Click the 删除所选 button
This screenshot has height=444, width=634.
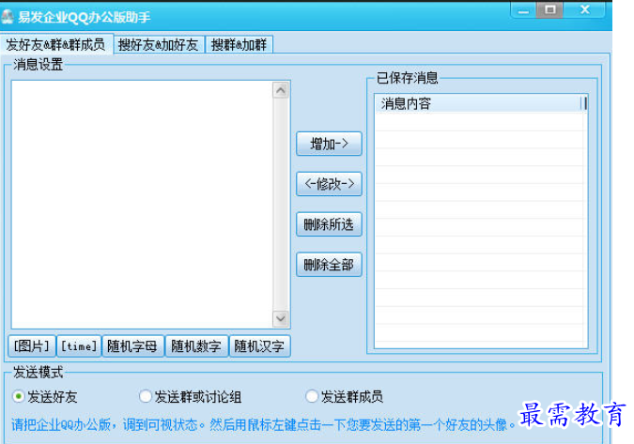pyautogui.click(x=329, y=224)
